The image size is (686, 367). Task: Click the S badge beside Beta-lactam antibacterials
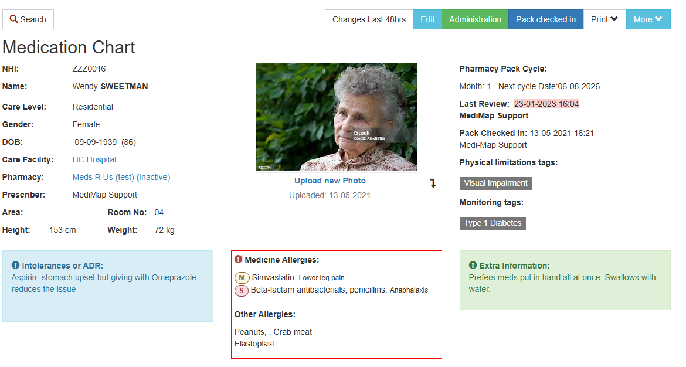242,290
